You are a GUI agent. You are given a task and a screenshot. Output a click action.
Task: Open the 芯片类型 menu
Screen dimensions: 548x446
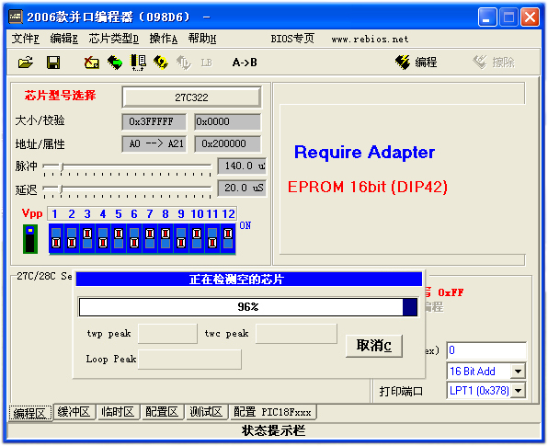click(x=114, y=39)
